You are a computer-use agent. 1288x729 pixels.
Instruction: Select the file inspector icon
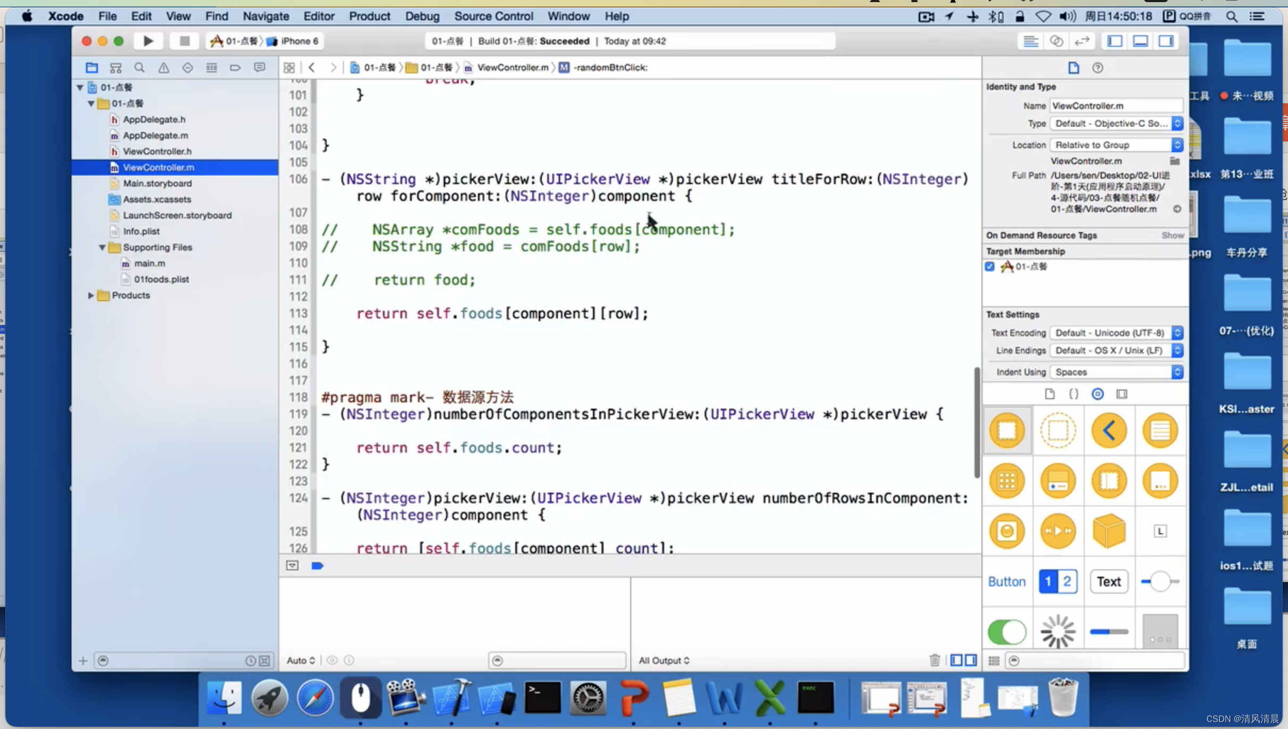click(1074, 67)
